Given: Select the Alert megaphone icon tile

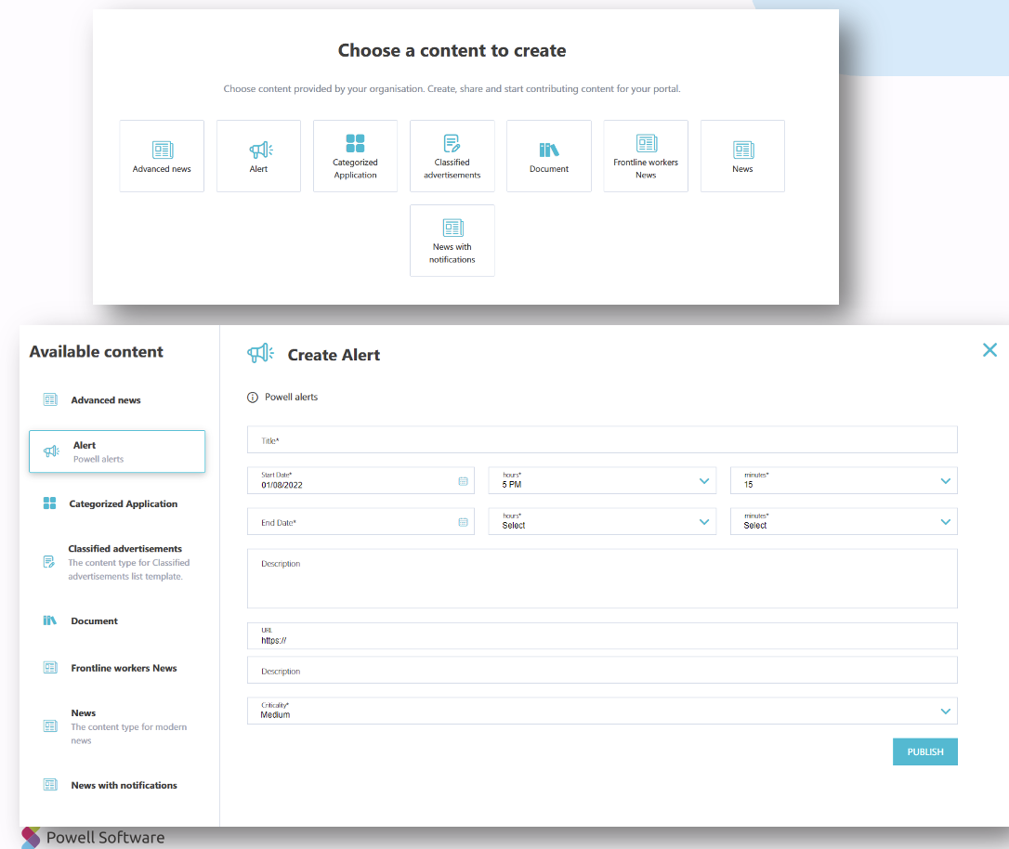Looking at the screenshot, I should (258, 155).
